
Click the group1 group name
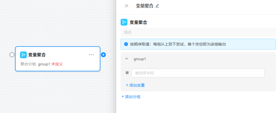point(140,59)
